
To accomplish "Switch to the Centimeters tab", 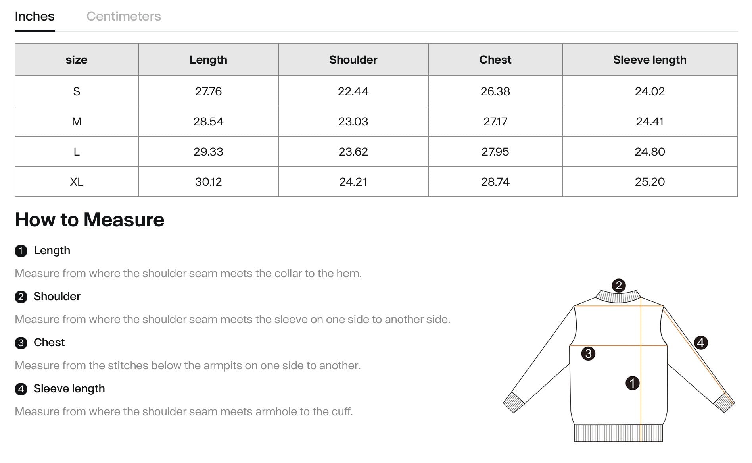I will [123, 16].
